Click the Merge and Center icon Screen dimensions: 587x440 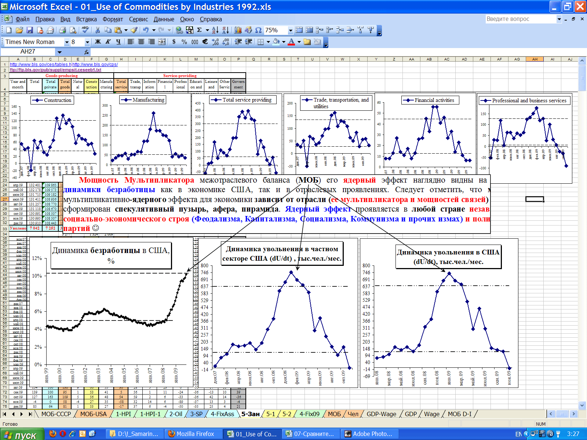[162, 42]
